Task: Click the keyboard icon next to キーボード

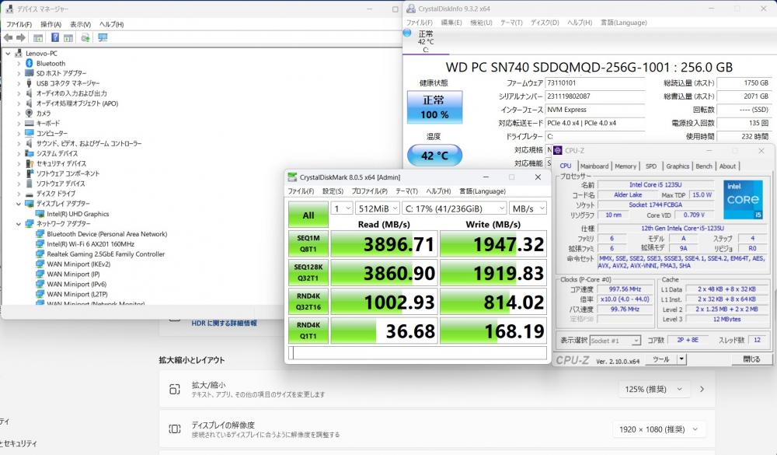Action: (x=30, y=123)
